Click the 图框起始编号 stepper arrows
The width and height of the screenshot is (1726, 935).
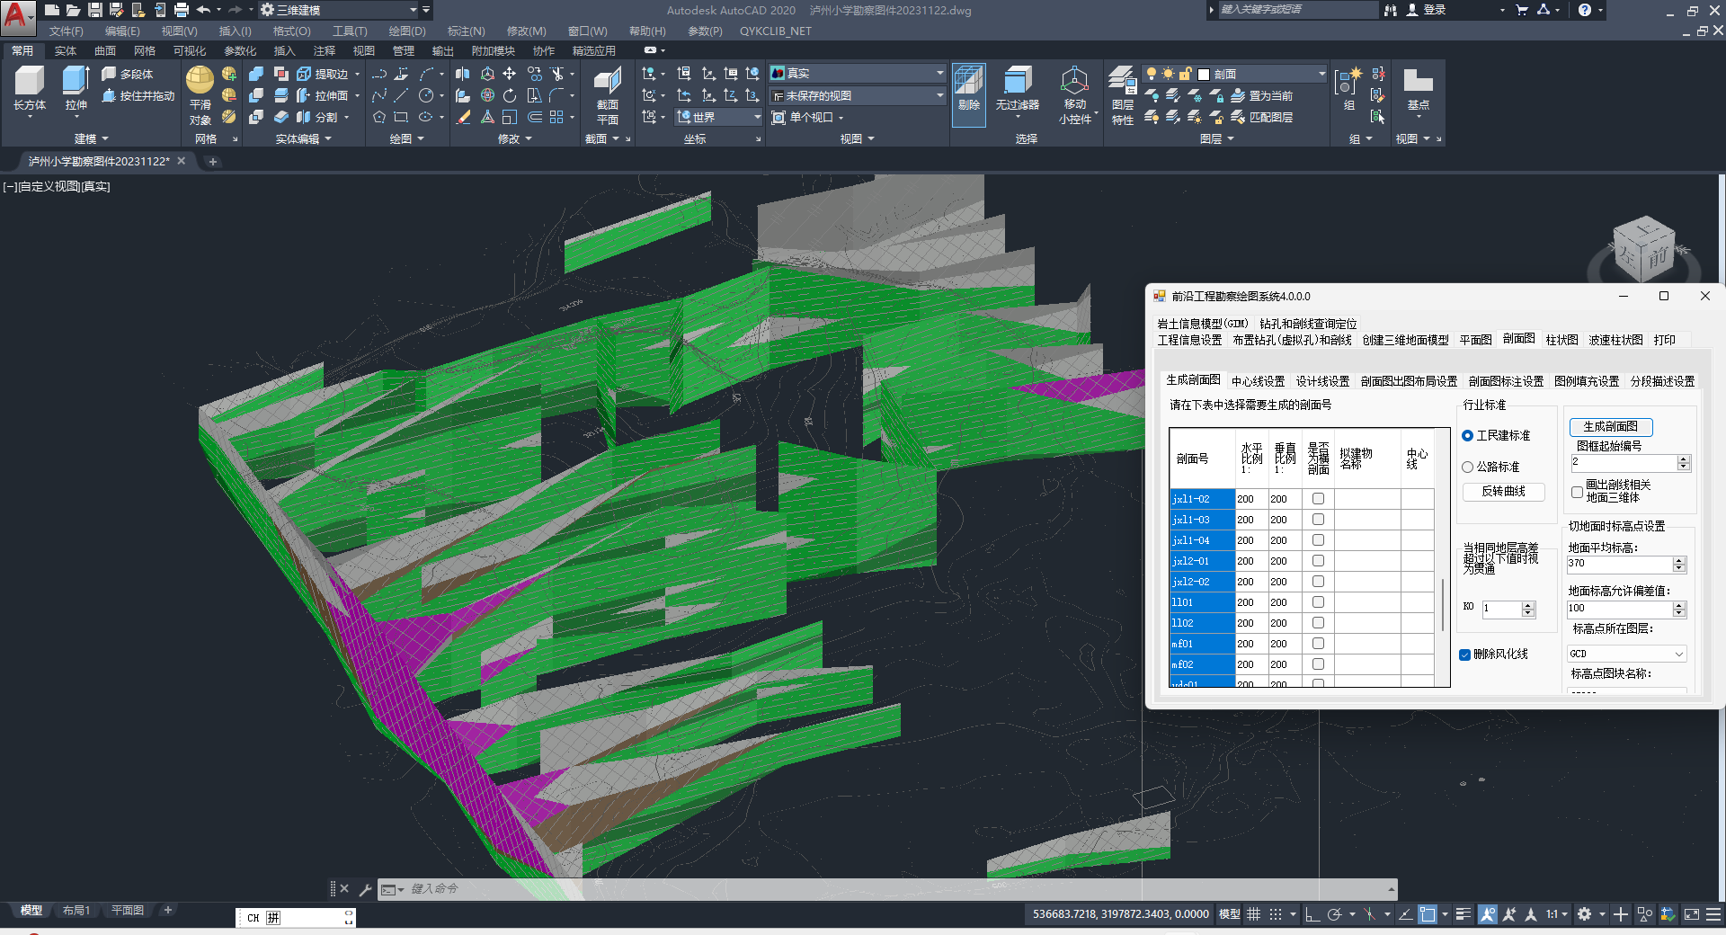(x=1684, y=462)
